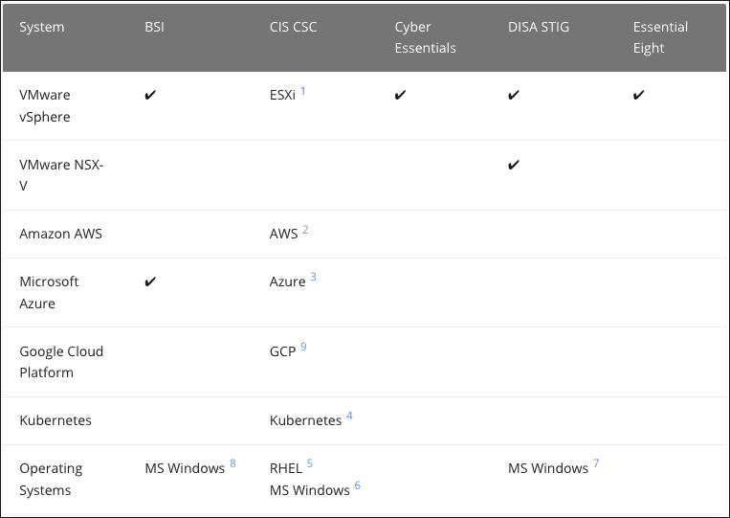Click the BSI checkmark for Microsoft Azure

point(150,282)
